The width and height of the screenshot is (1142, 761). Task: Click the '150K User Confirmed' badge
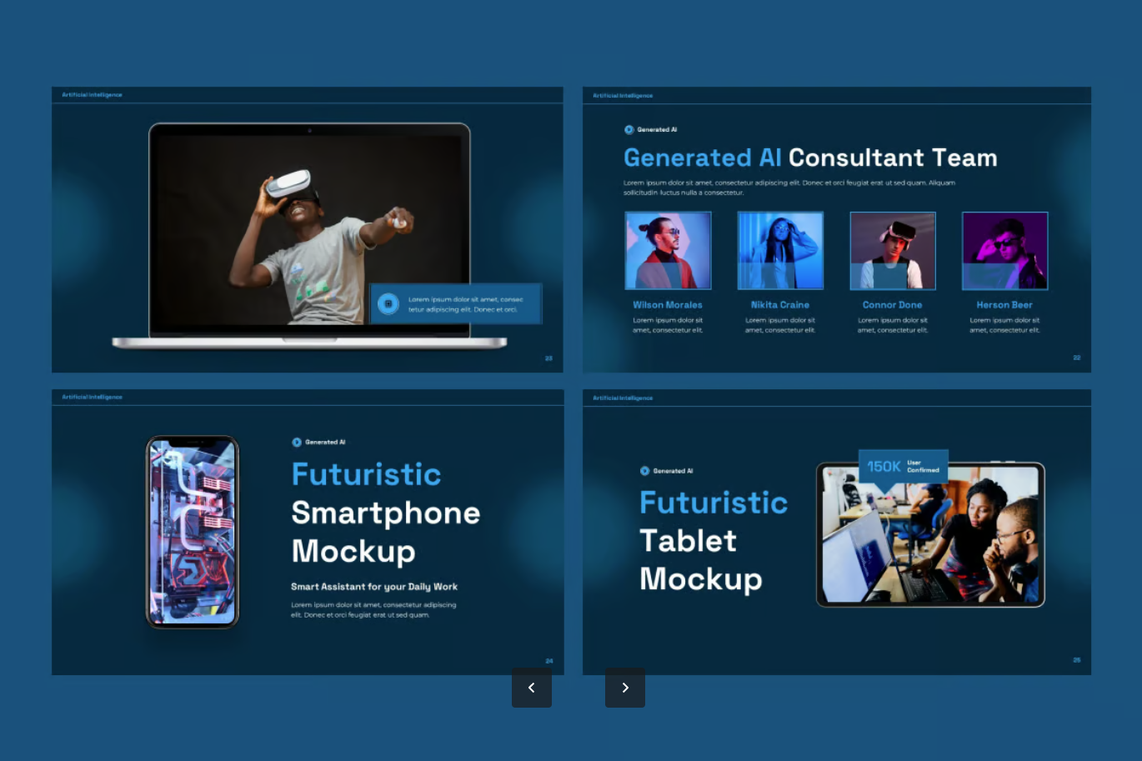(904, 466)
